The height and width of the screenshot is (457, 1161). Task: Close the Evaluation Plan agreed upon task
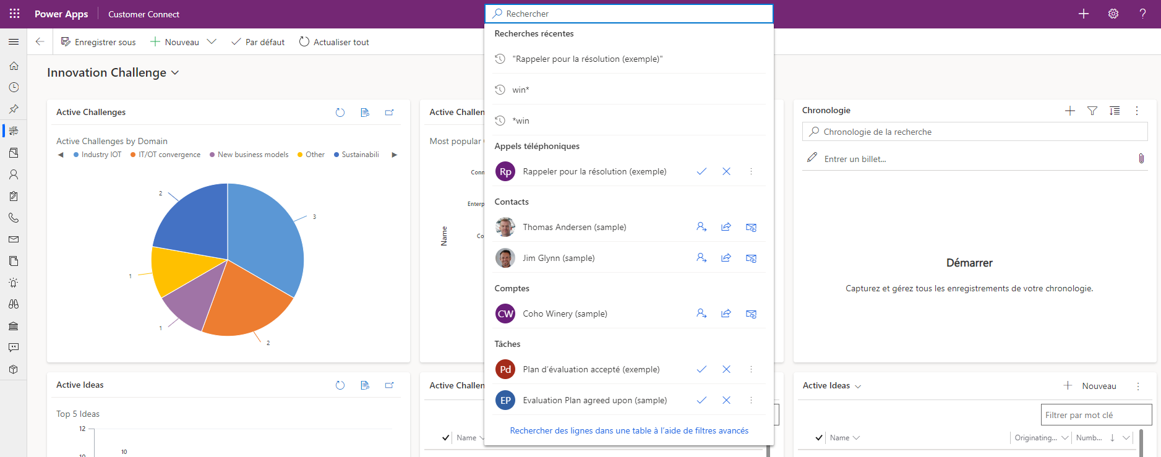tap(726, 400)
